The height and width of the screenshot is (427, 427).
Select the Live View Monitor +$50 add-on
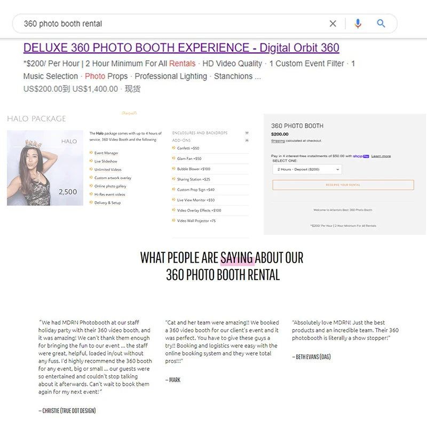196,200
